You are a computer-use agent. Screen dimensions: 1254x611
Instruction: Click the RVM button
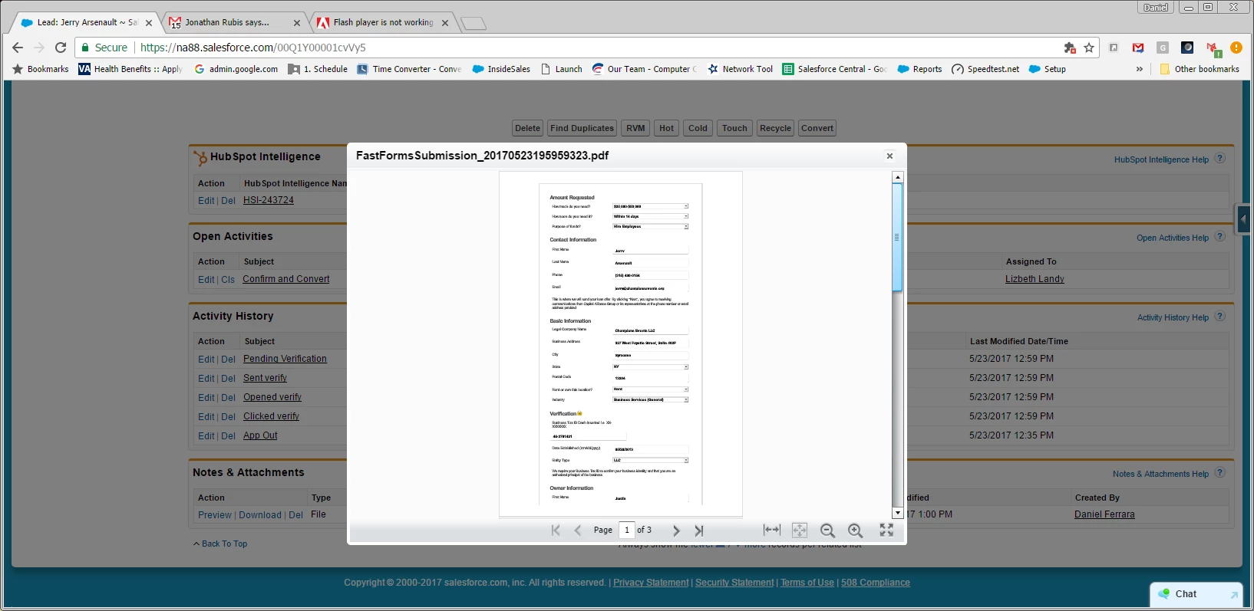[635, 128]
